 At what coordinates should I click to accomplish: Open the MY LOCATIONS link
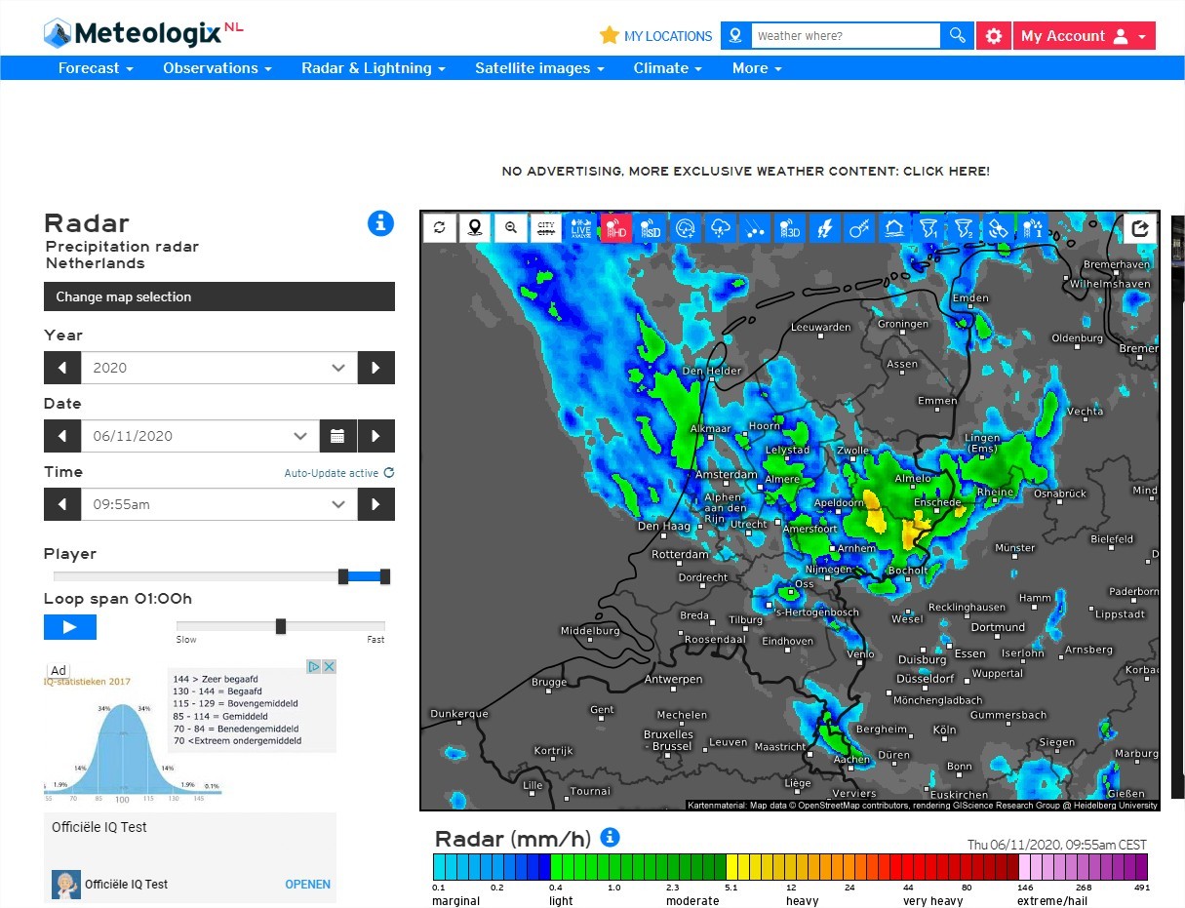click(x=656, y=36)
